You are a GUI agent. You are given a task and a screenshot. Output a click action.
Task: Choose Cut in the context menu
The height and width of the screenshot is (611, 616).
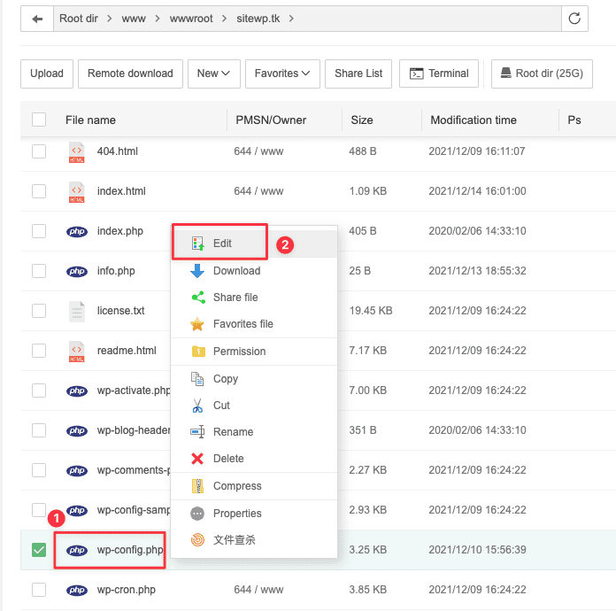[254, 406]
